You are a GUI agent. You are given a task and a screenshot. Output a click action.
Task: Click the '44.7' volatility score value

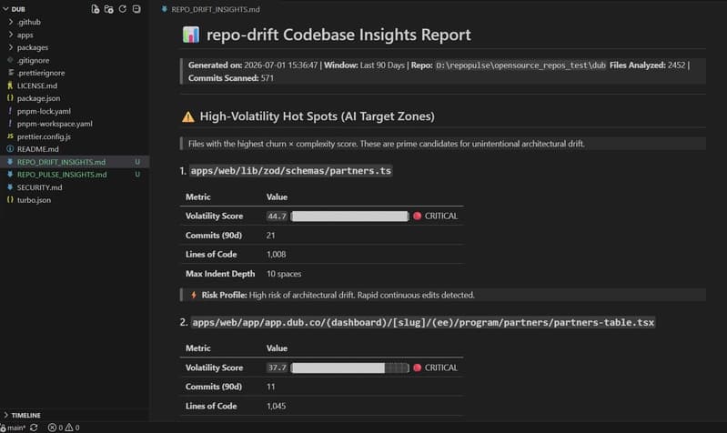point(277,216)
